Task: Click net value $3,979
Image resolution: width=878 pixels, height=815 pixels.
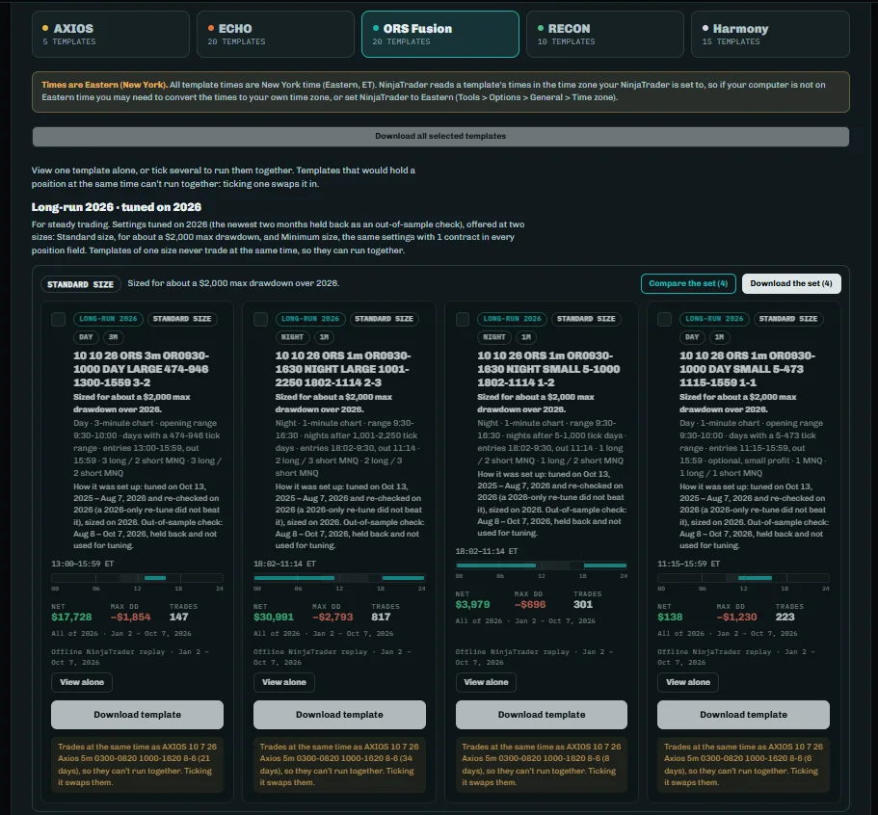Action: click(472, 605)
